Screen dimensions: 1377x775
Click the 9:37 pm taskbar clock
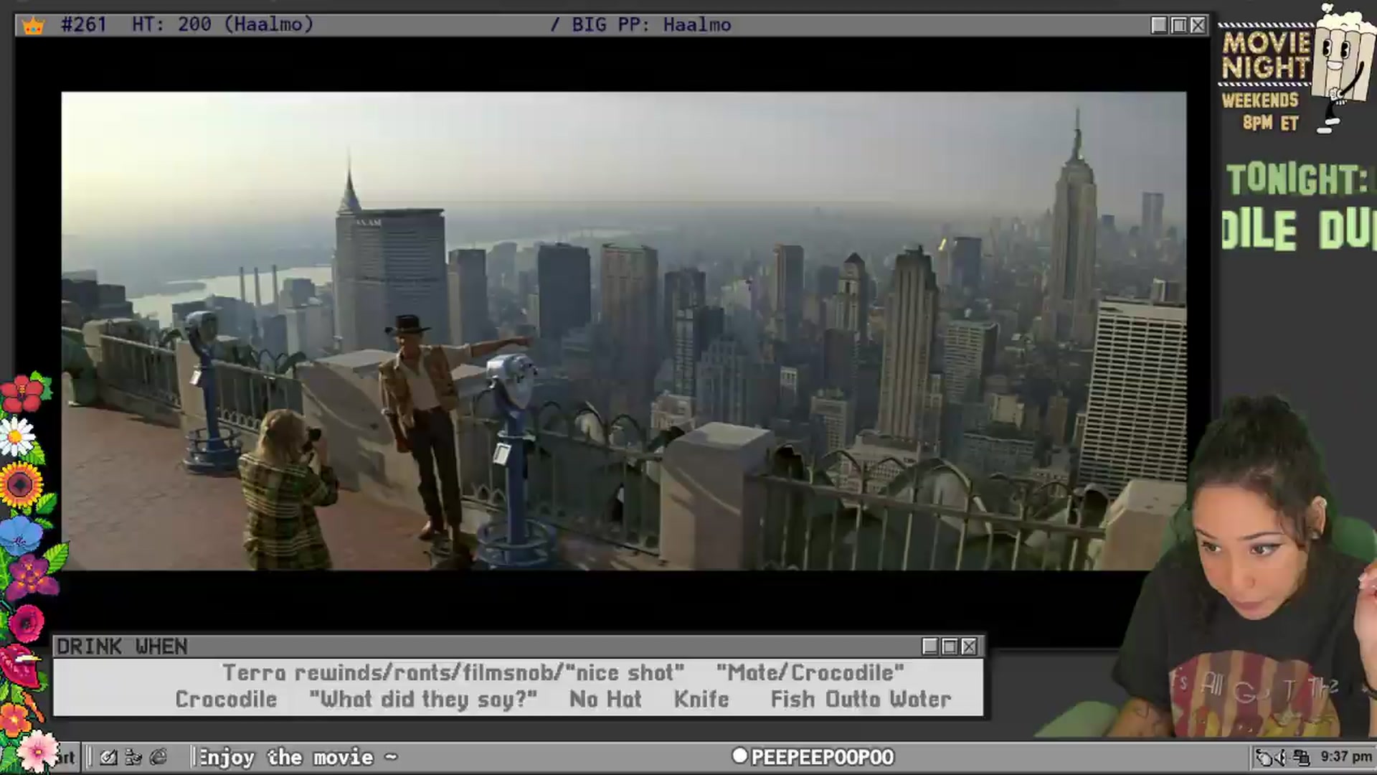pyautogui.click(x=1346, y=756)
